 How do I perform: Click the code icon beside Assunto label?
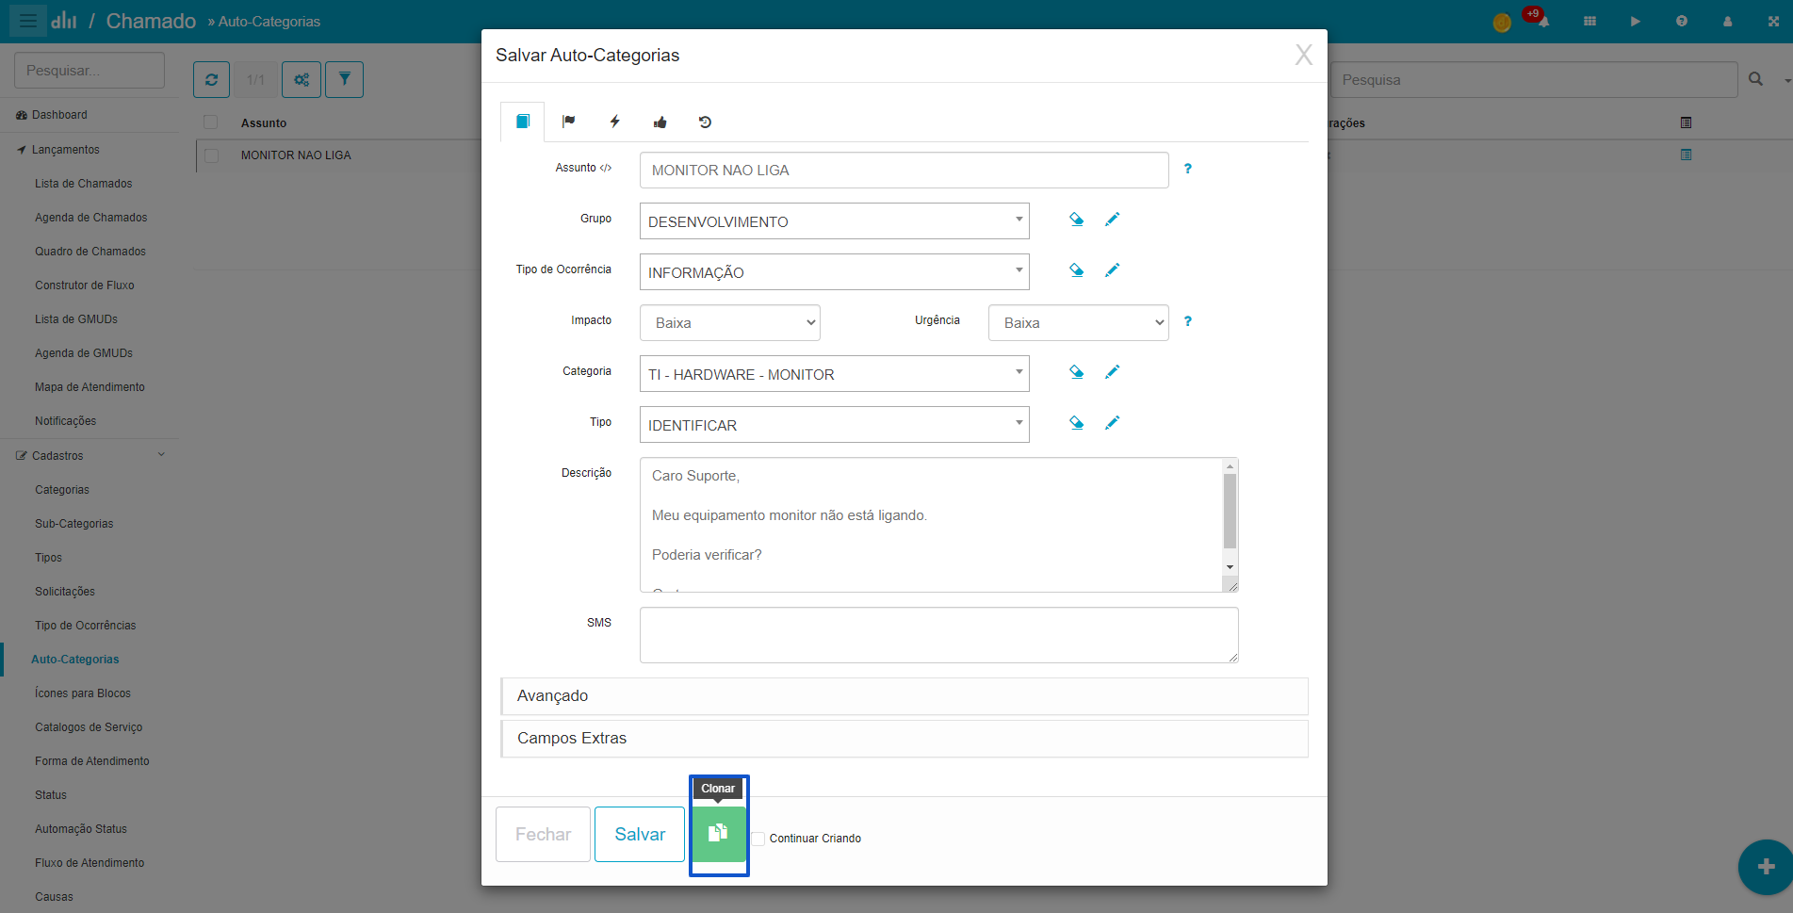(606, 168)
